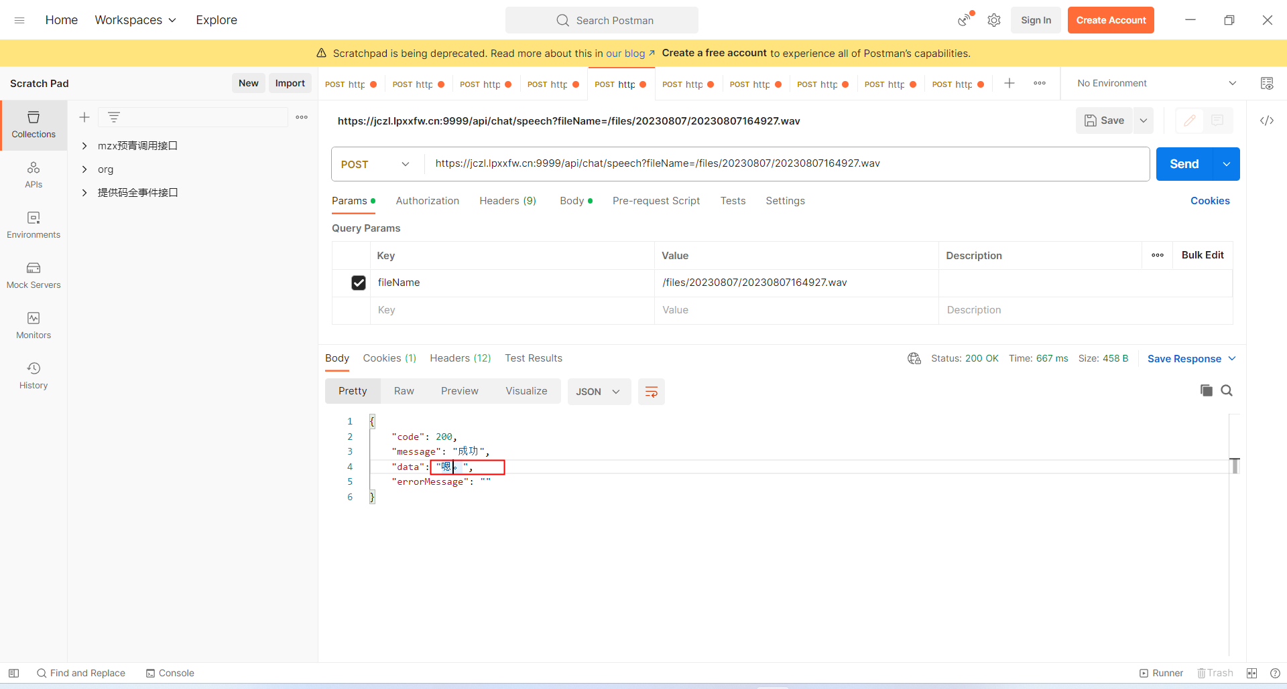Open the JSON format dropdown

tap(599, 392)
